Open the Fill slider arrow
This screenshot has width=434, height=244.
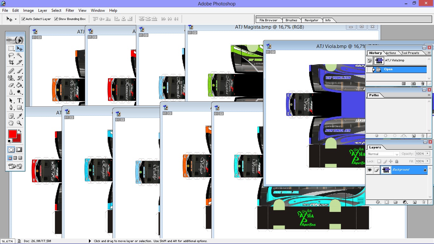428,161
